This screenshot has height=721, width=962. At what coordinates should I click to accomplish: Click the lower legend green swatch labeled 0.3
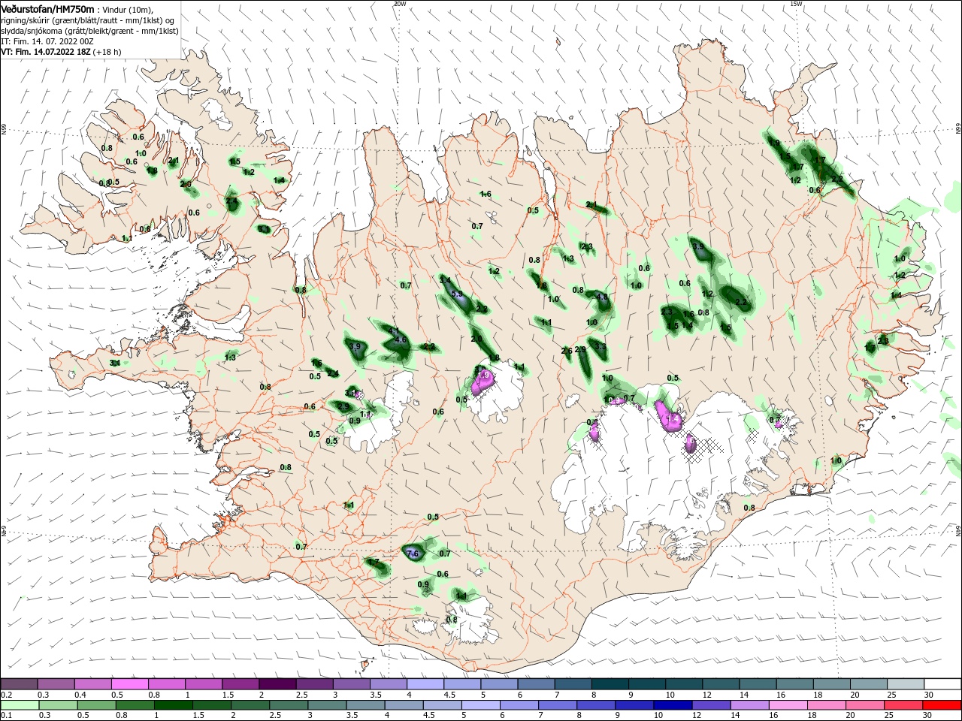tap(58, 705)
